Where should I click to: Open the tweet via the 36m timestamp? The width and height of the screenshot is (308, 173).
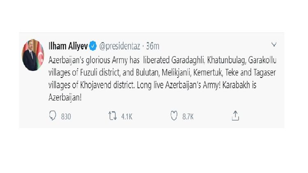[153, 45]
